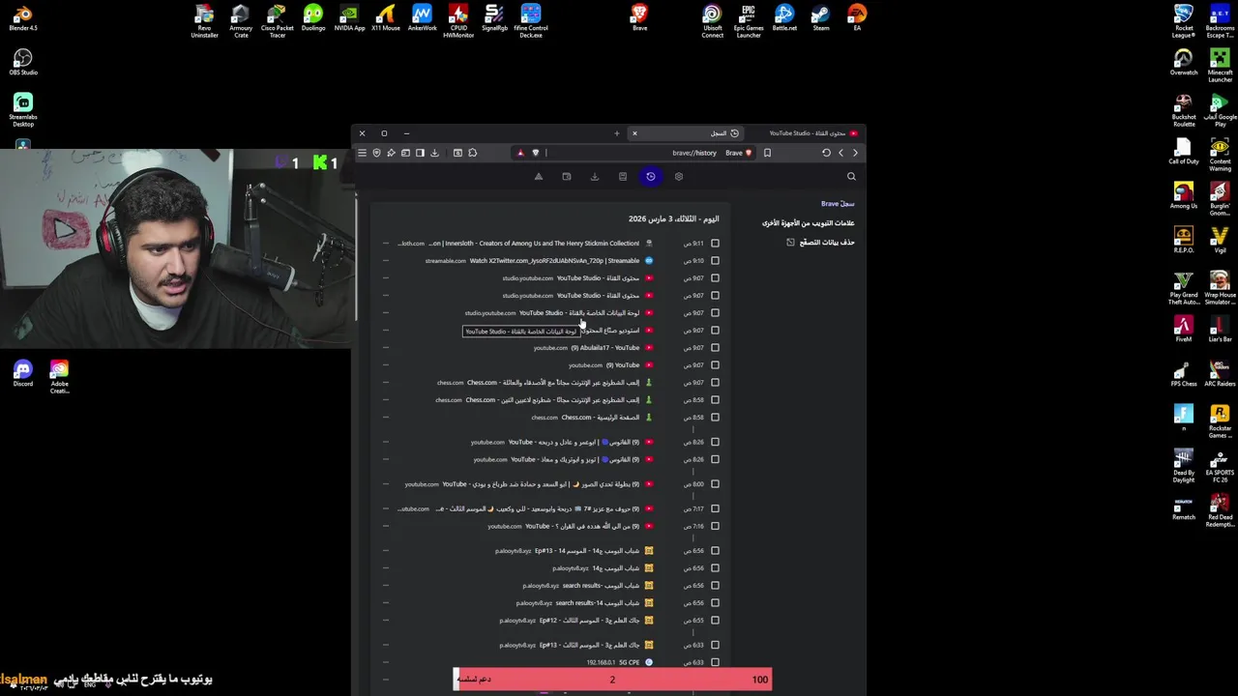
Task: Select the 8:00 YouTube entry checkbox
Action: (x=715, y=484)
